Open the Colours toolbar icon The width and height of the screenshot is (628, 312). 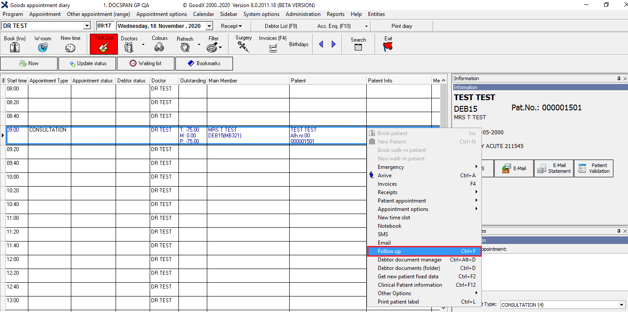pyautogui.click(x=159, y=47)
